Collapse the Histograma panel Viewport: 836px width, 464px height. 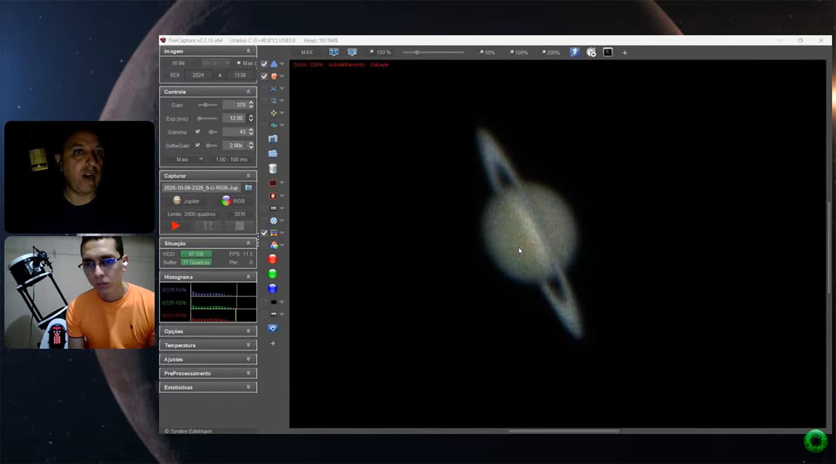tap(248, 277)
